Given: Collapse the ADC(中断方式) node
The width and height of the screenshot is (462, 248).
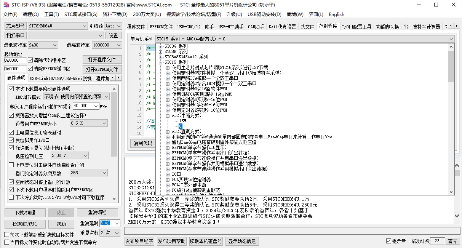Looking at the screenshot, I should click(x=168, y=116).
